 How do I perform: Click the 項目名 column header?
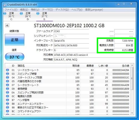pos(41,66)
